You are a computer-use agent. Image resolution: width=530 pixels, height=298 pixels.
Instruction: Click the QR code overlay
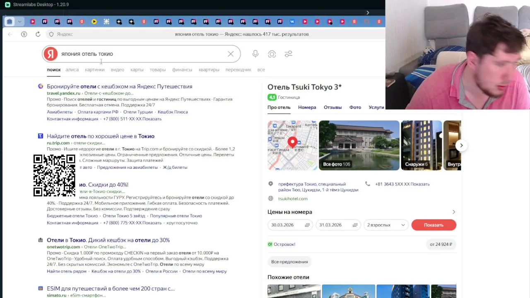(54, 175)
